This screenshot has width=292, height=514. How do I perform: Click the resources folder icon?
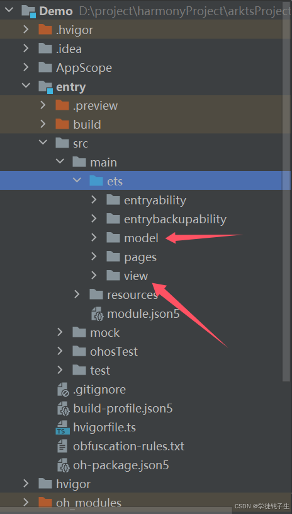[96, 295]
